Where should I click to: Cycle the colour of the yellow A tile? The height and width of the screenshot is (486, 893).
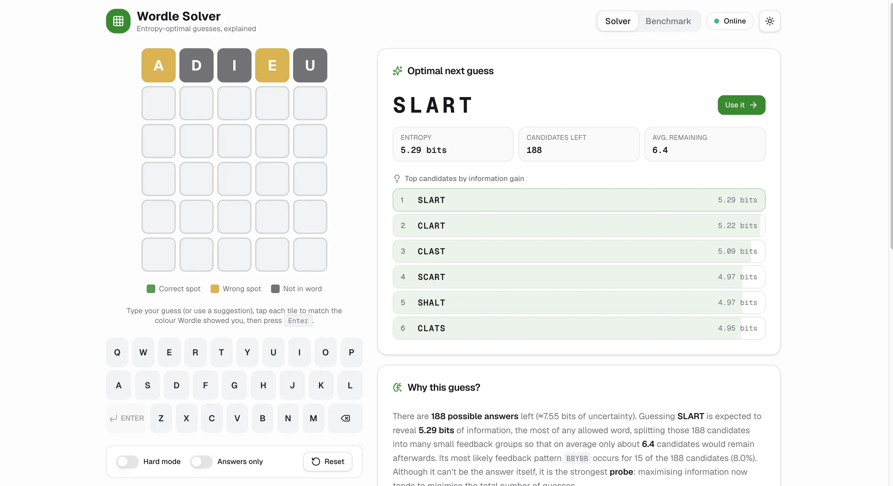point(158,65)
